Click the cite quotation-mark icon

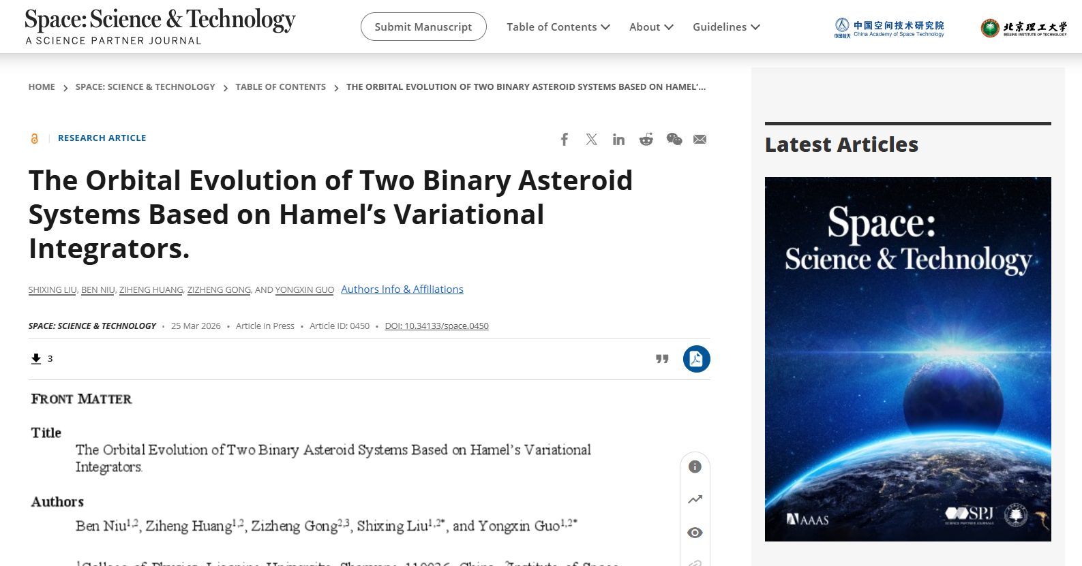[x=662, y=359]
